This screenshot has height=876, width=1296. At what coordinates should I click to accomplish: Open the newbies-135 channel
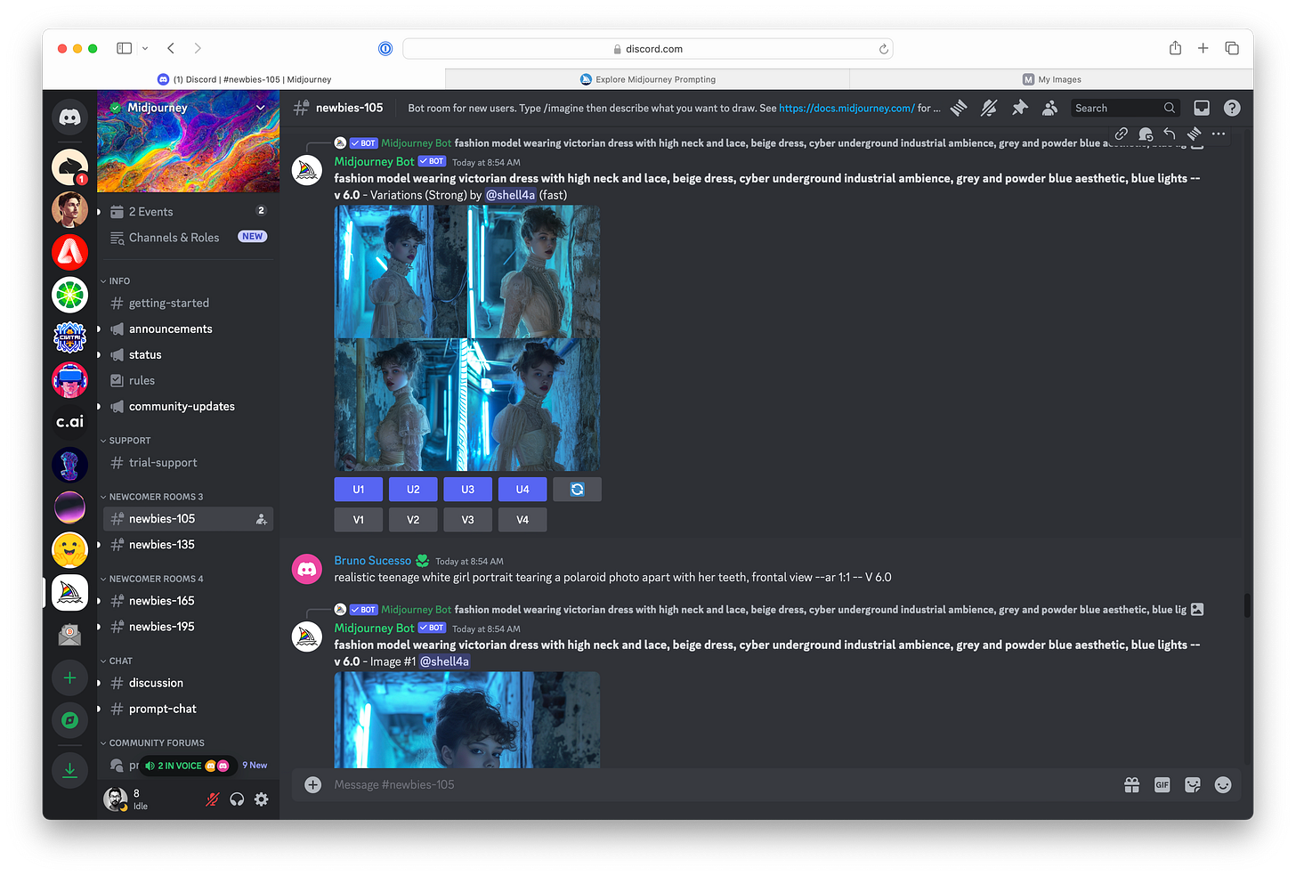pos(188,545)
